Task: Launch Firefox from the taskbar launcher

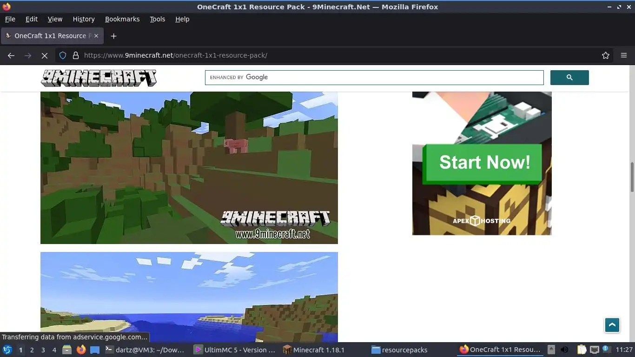Action: (81, 350)
